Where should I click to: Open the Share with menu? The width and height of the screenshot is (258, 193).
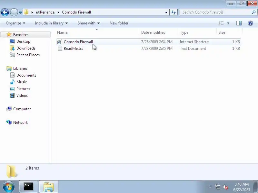pos(88,23)
